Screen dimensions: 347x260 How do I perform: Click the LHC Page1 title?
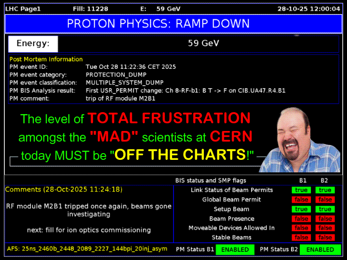click(23, 9)
